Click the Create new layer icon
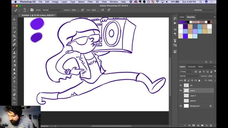228x128 pixels. (x=207, y=126)
